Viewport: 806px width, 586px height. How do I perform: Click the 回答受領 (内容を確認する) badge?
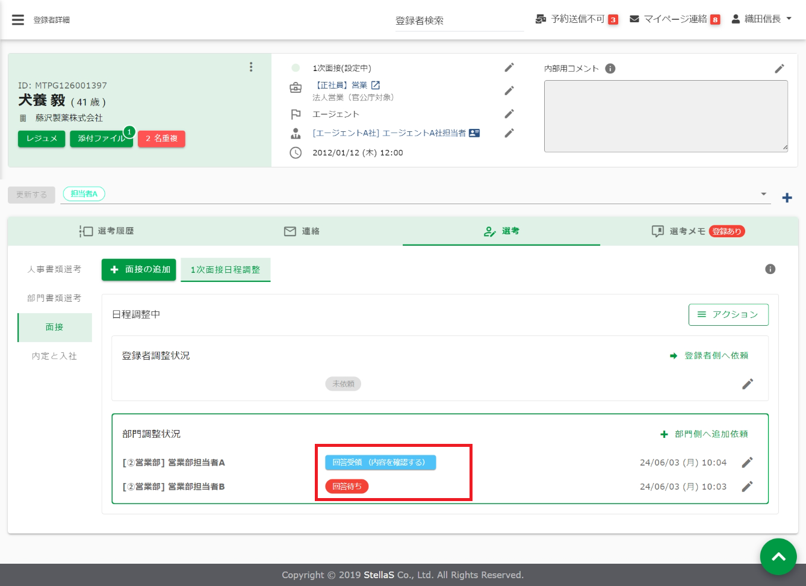coord(380,463)
